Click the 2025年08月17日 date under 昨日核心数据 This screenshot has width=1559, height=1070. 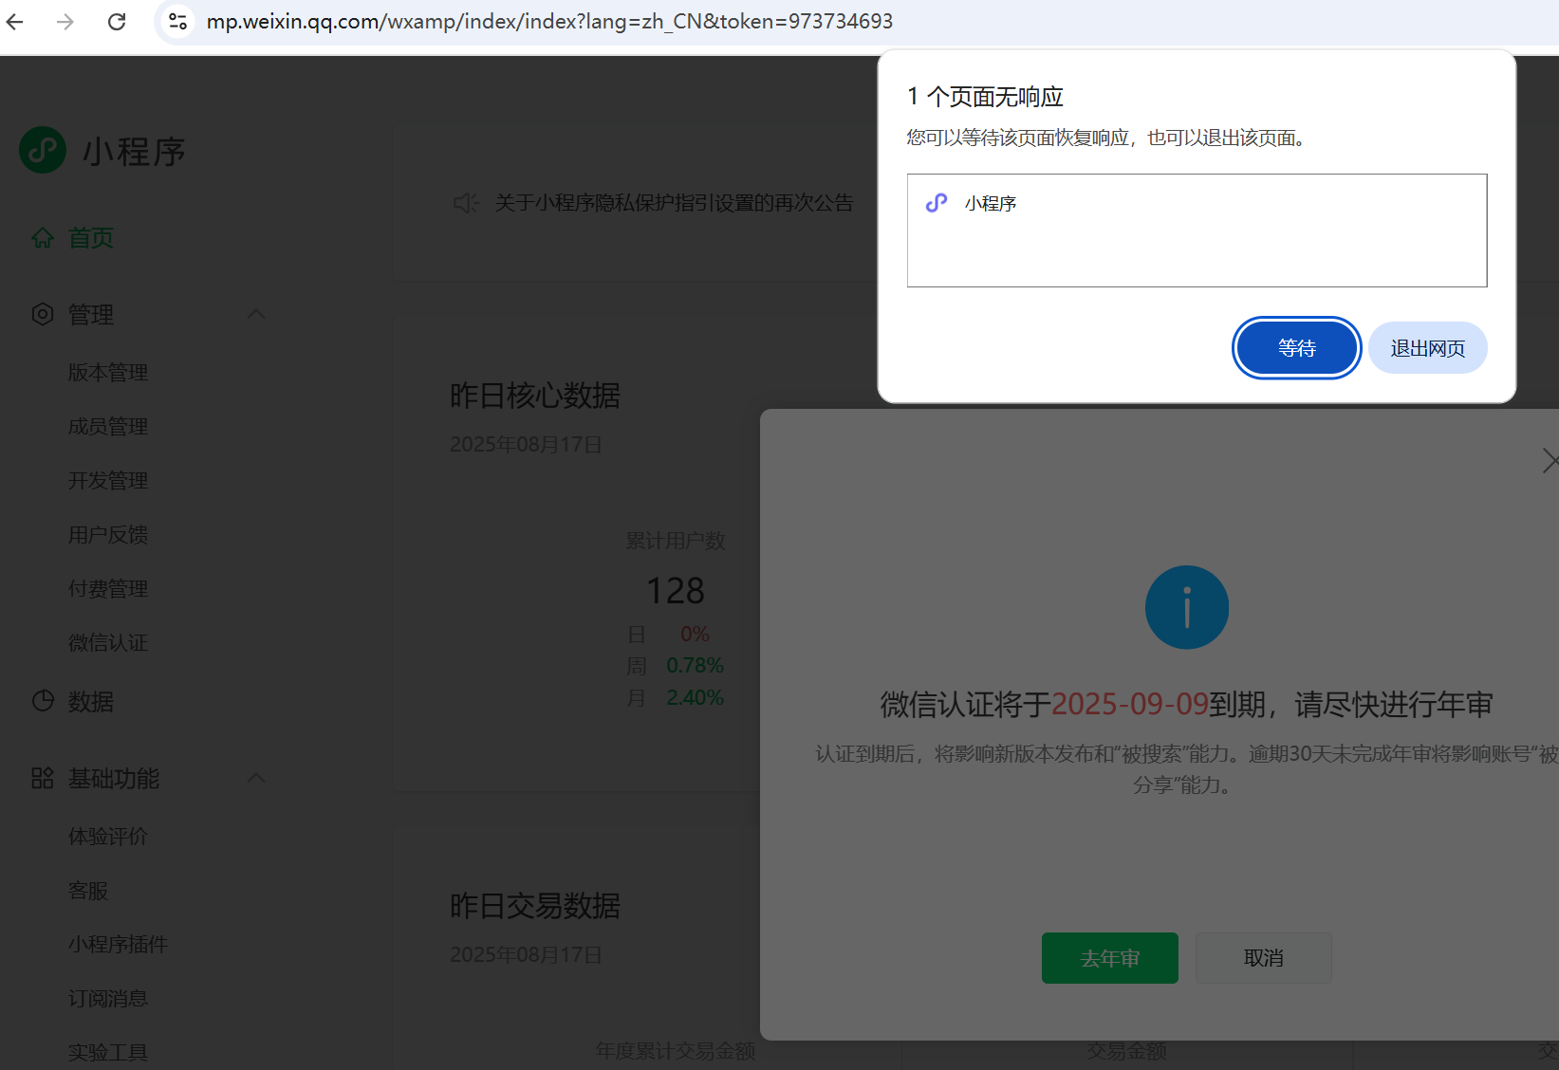point(526,445)
